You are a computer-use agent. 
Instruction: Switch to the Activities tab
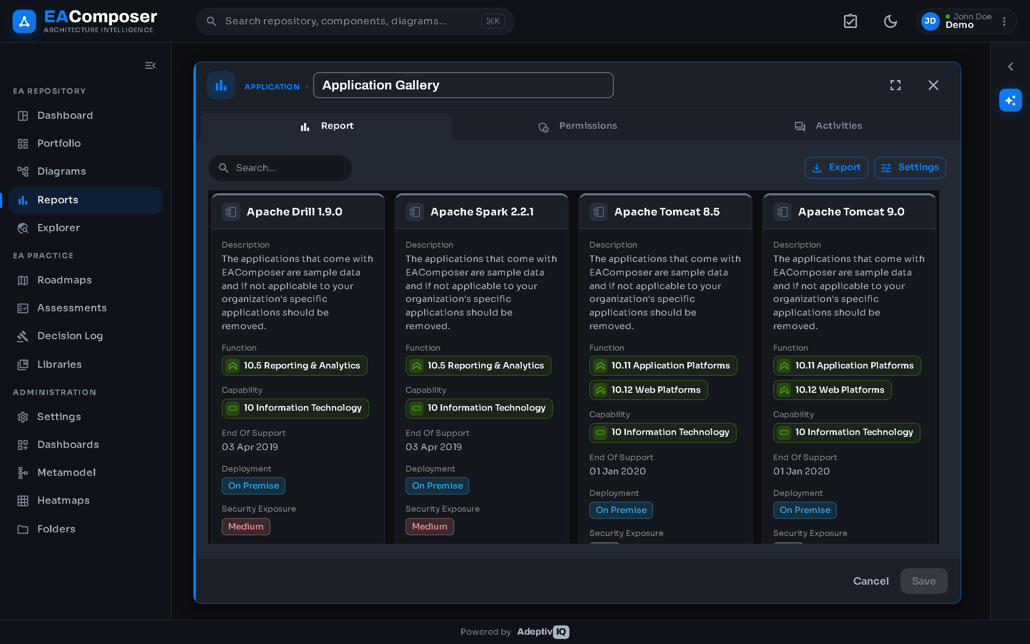pos(828,126)
